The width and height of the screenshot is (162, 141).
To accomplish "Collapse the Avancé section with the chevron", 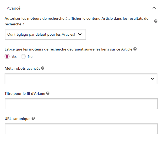I will coord(154,8).
